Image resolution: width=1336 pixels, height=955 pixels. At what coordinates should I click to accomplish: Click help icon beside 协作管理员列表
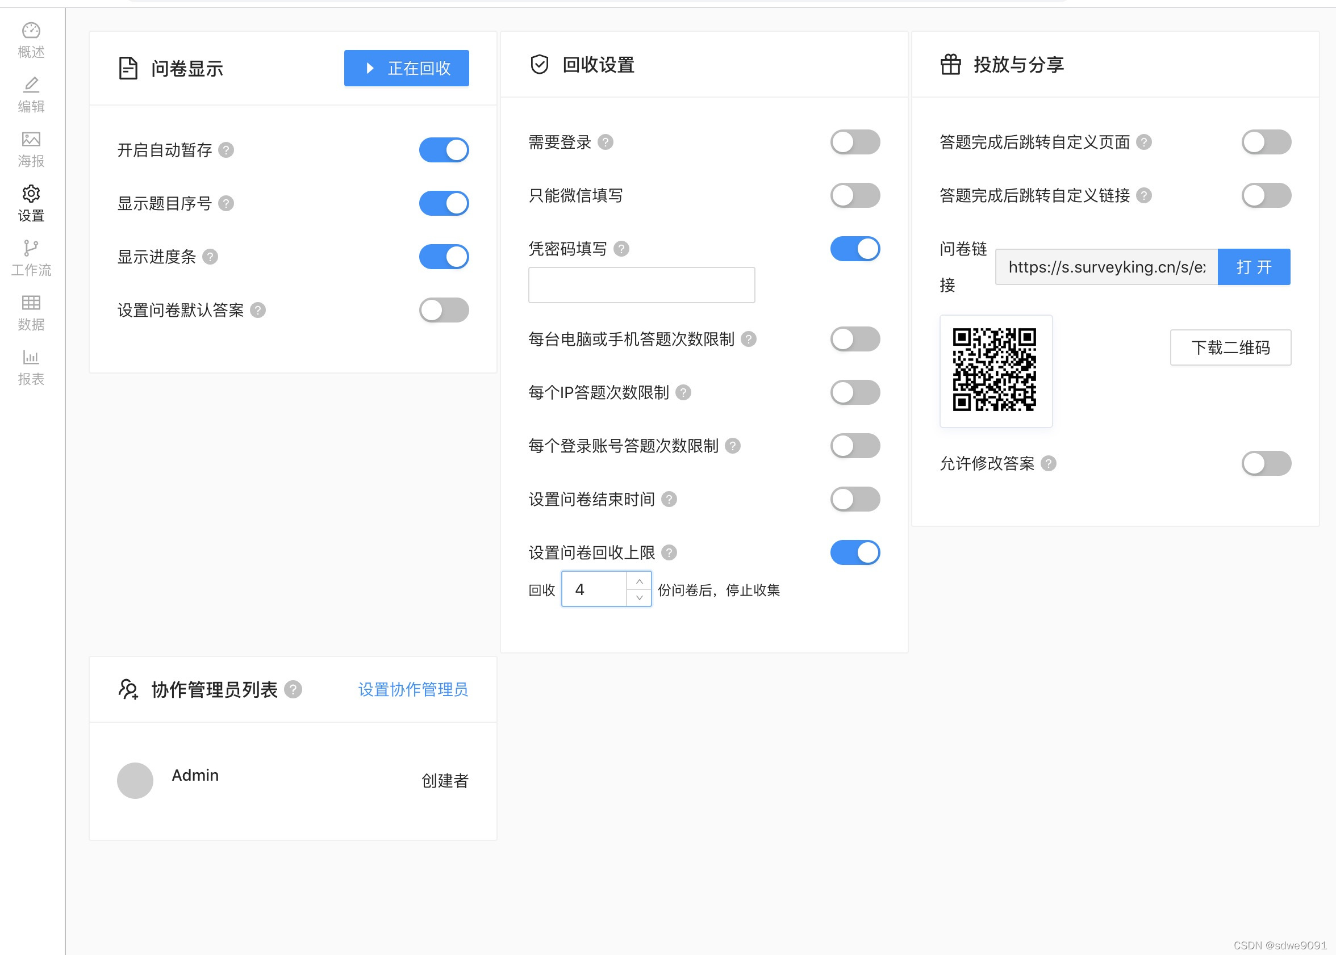pos(293,689)
